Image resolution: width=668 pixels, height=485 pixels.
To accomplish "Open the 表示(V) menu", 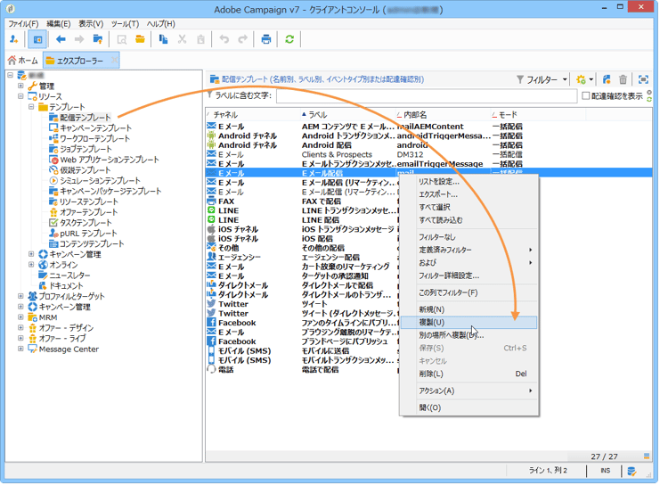I will point(91,24).
